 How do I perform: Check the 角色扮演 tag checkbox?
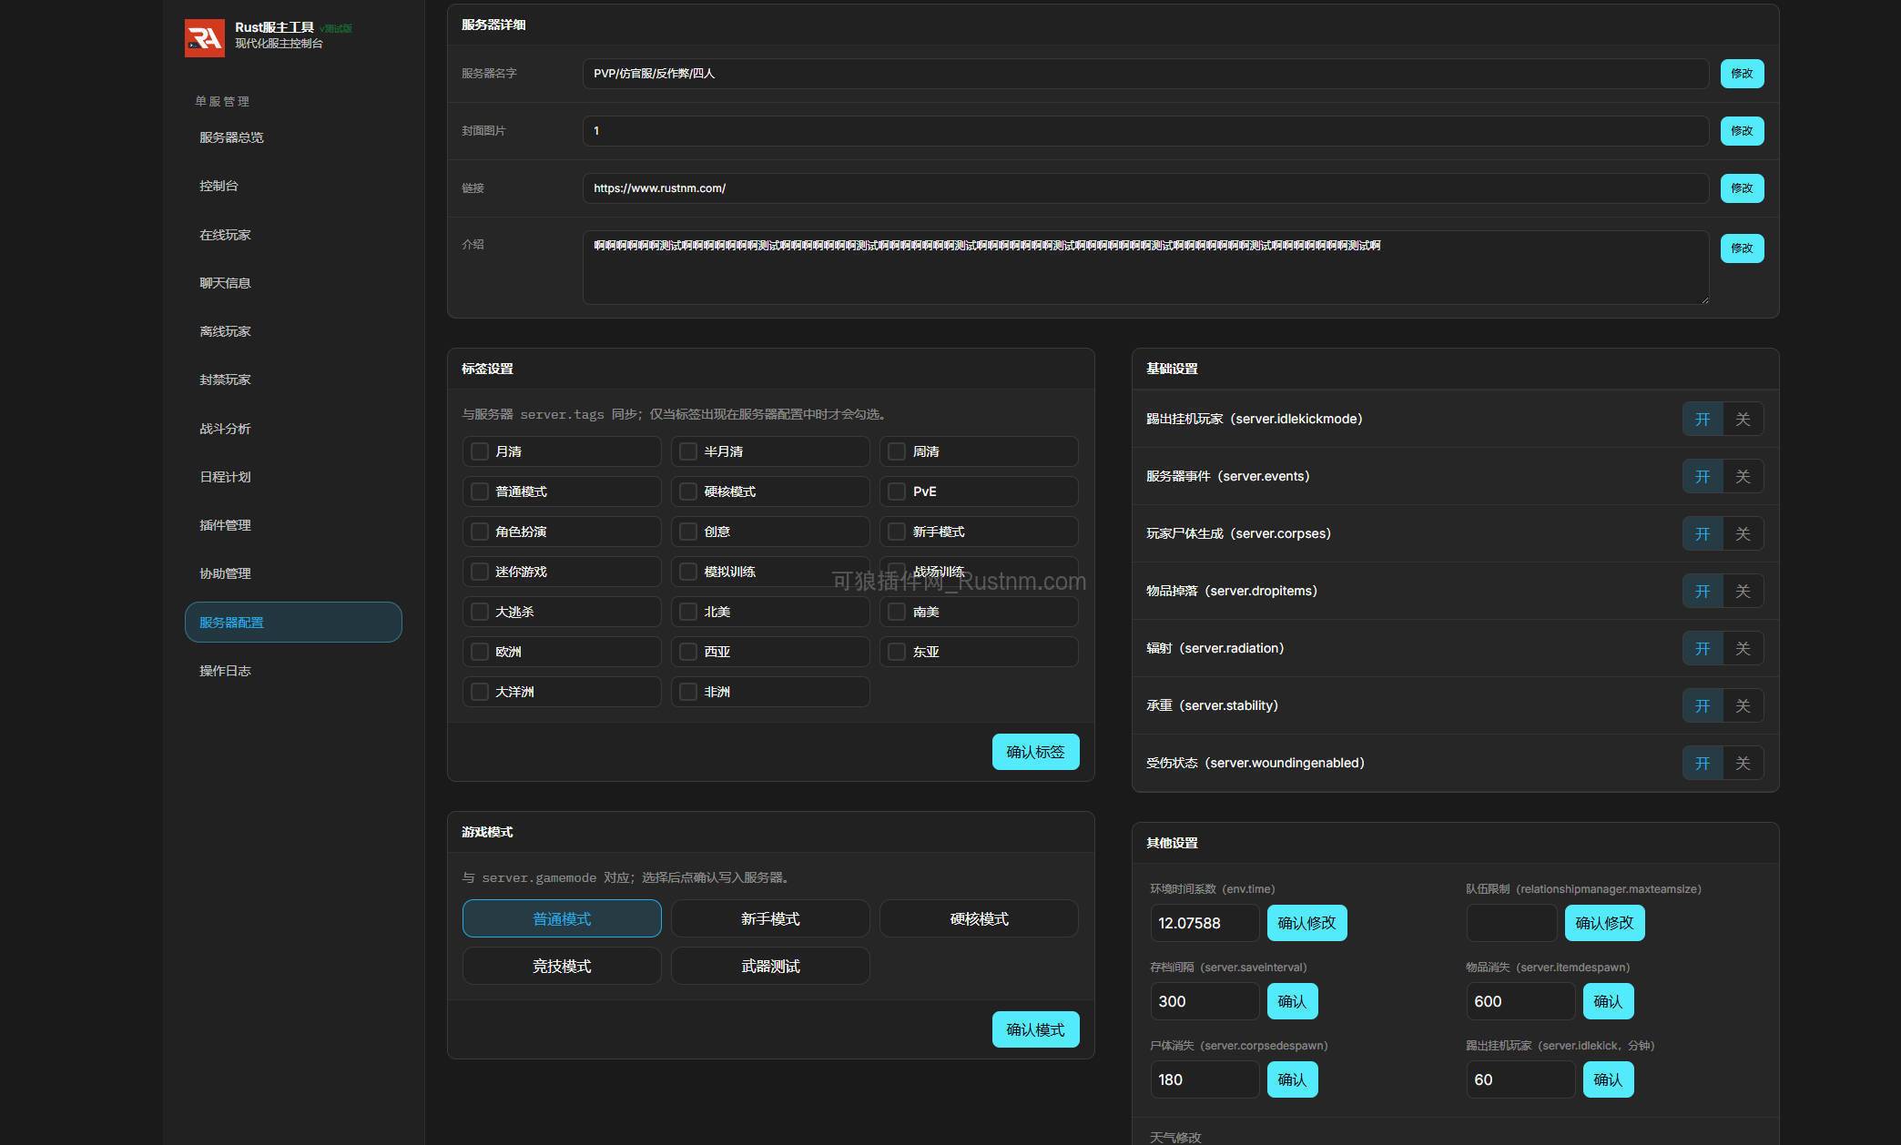click(x=480, y=532)
